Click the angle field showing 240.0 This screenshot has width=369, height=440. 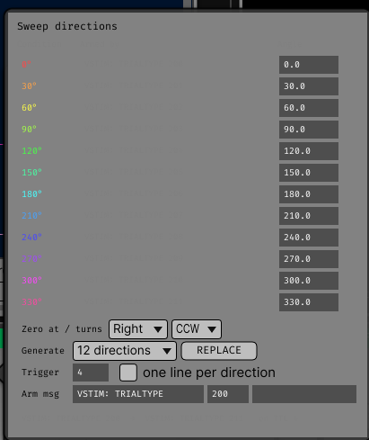tap(309, 238)
